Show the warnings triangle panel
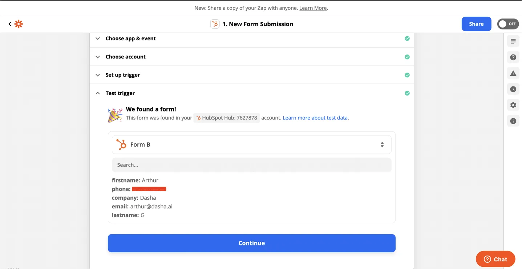Screen dimensions: 522x269 (513, 73)
